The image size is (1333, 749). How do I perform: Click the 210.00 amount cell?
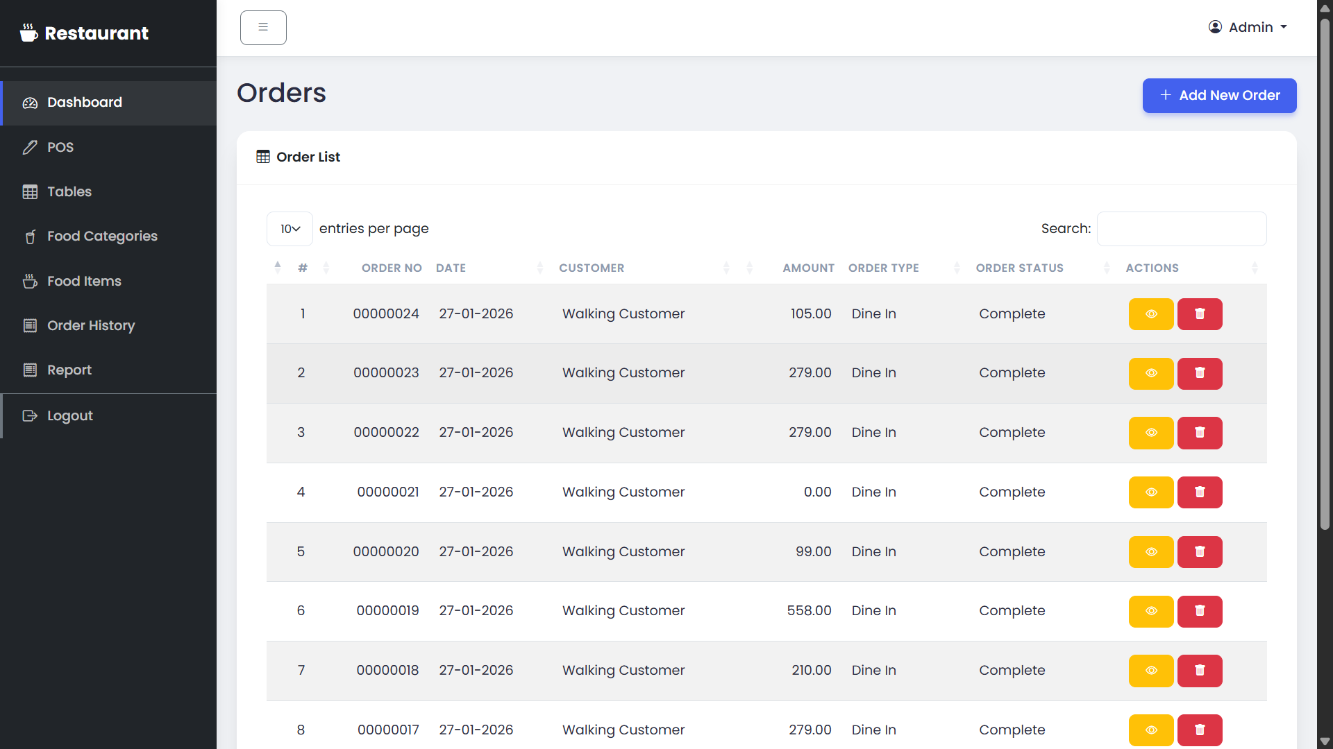tap(812, 671)
